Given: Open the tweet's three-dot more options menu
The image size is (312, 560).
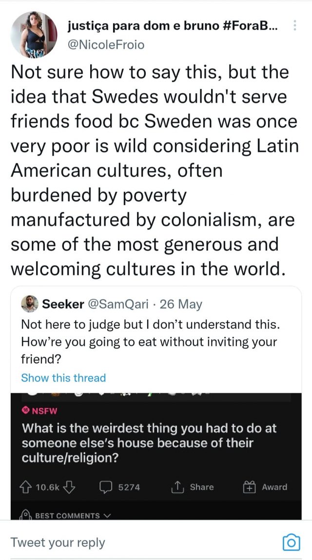Looking at the screenshot, I should [295, 26].
